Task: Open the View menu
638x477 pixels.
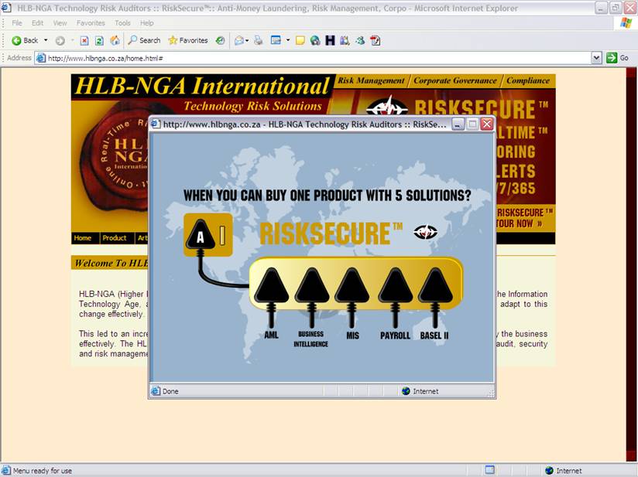Action: [60, 23]
